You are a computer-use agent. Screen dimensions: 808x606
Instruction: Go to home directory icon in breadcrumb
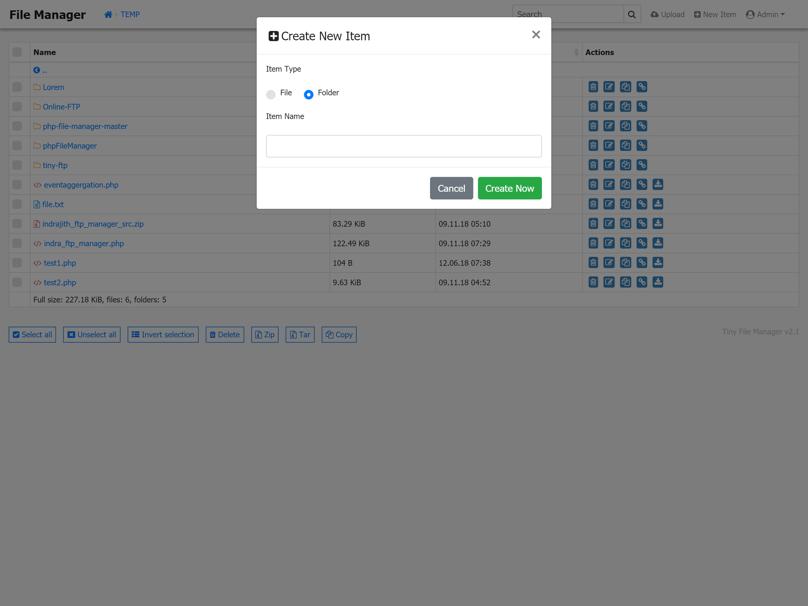(x=108, y=14)
